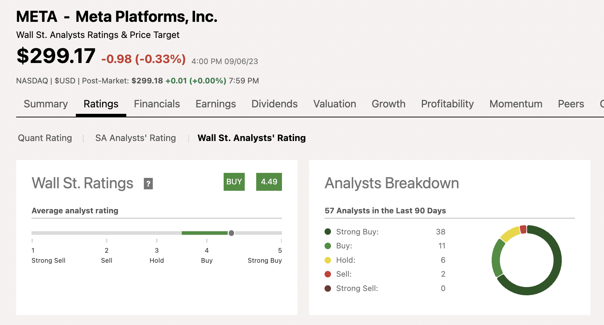Select the Ratings tab

point(101,104)
